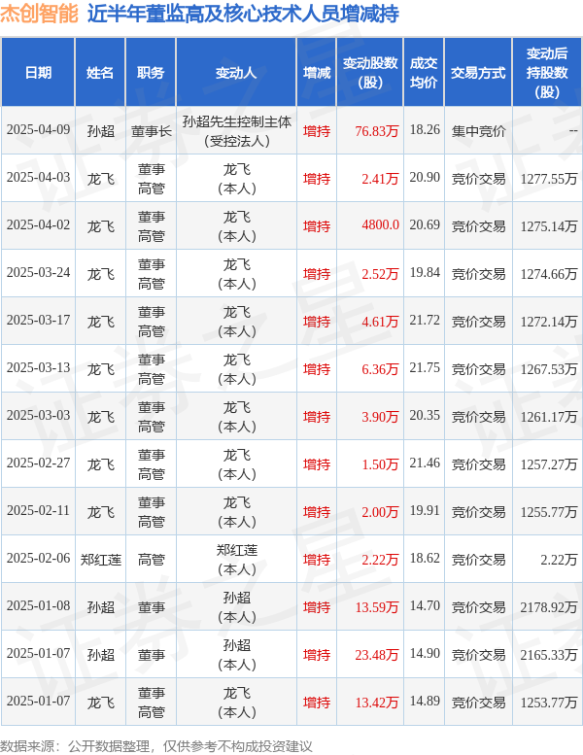Click the name 郑红莲 in 姓名 column
The height and width of the screenshot is (755, 583).
point(101,560)
